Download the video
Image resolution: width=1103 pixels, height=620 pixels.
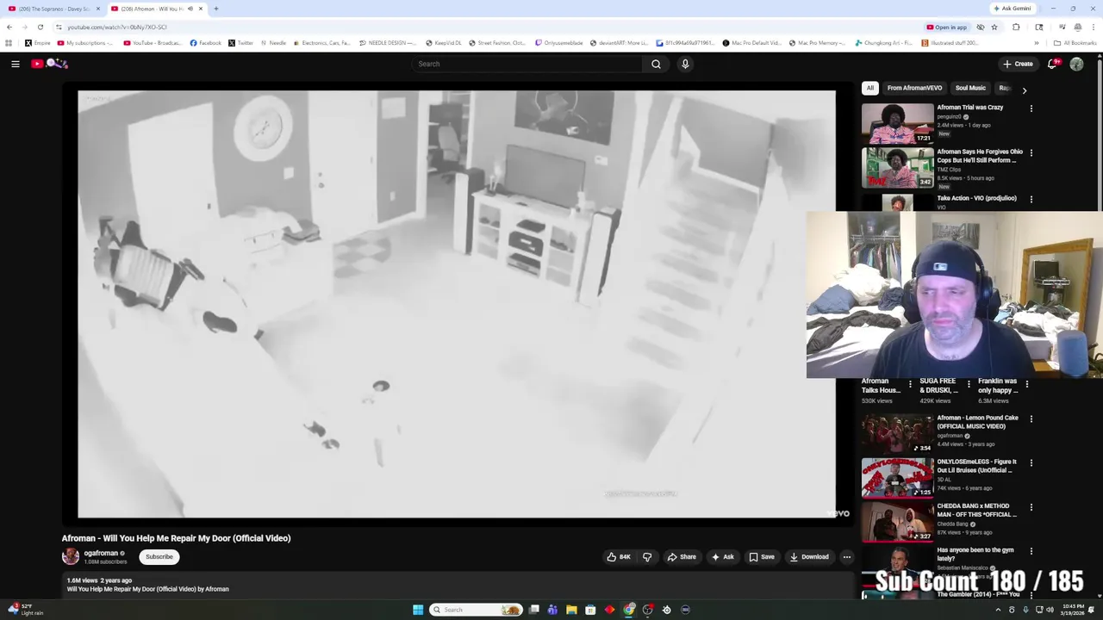pos(809,556)
